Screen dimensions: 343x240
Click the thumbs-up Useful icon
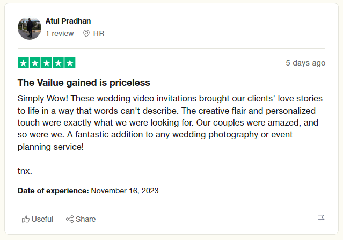click(x=25, y=219)
